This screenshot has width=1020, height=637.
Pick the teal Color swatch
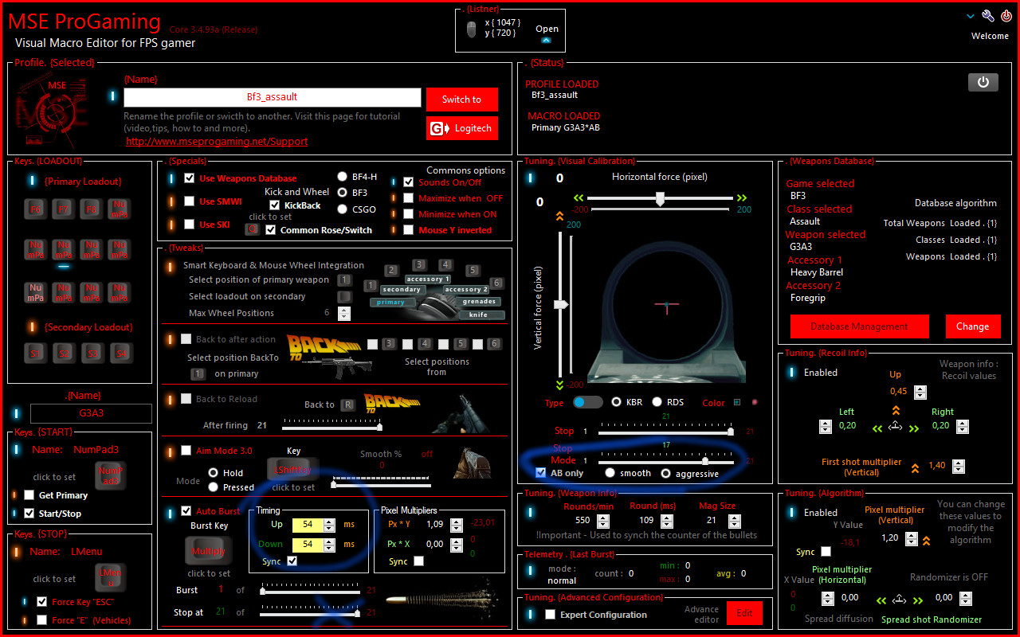(x=736, y=403)
